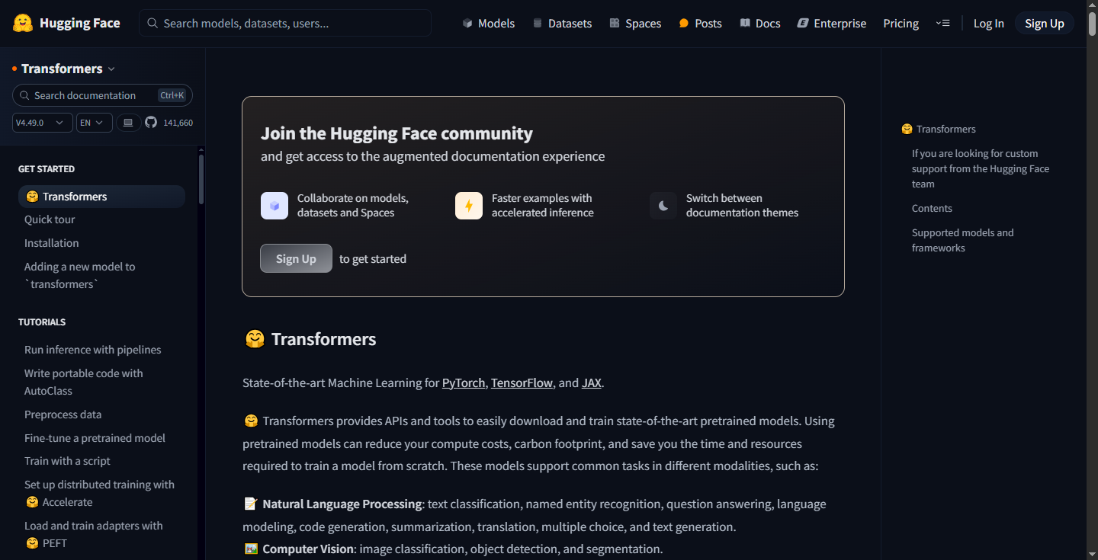Click the collaborate cube icon in banner
The width and height of the screenshot is (1098, 560).
[274, 206]
